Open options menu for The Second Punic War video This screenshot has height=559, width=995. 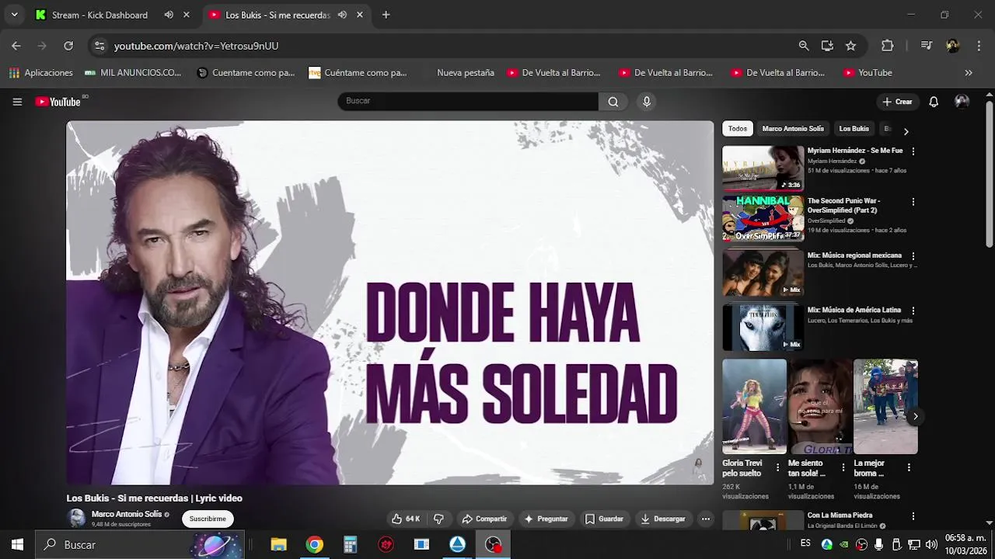click(913, 202)
